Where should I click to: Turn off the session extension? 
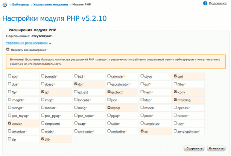pos(9,123)
